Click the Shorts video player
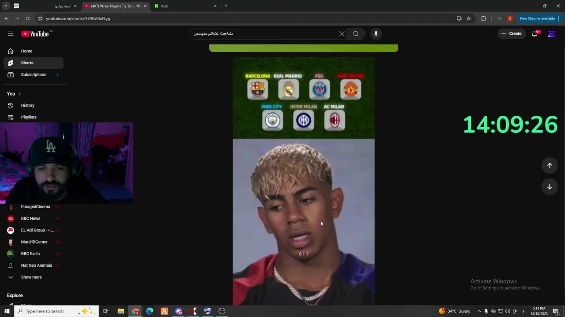Screen dimensions: 565x317 tap(304, 181)
